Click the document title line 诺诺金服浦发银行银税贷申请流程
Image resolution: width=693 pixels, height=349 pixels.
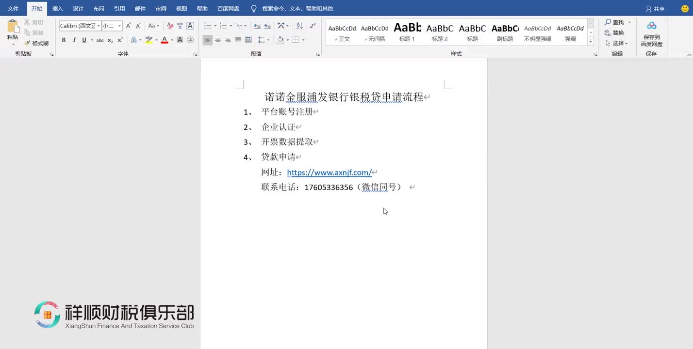344,97
